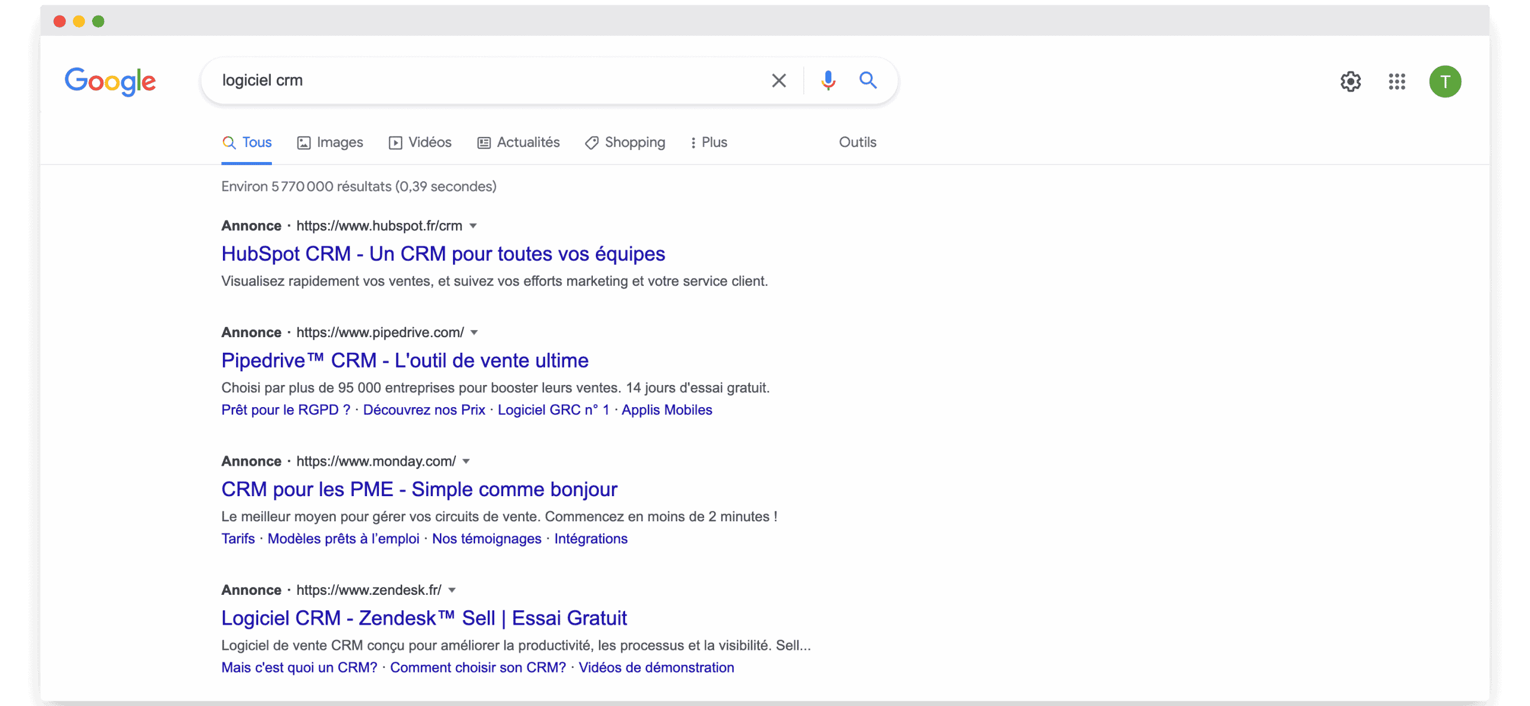The image size is (1530, 706).
Task: Open the Plus more-options menu
Action: tap(709, 142)
